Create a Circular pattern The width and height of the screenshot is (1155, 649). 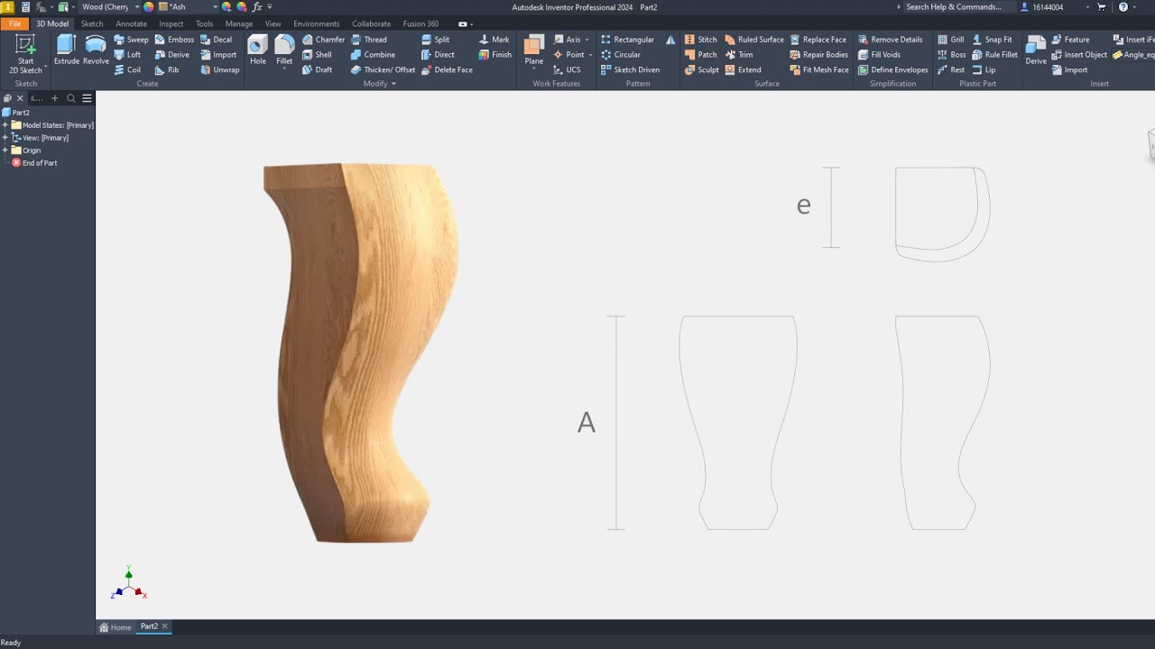coord(621,55)
